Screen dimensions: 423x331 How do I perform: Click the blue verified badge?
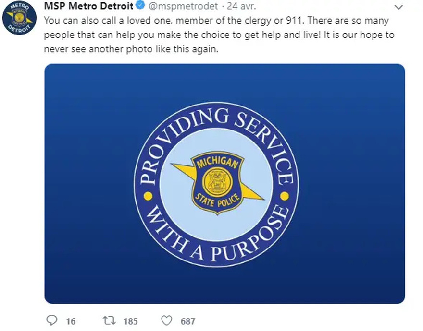tap(140, 5)
